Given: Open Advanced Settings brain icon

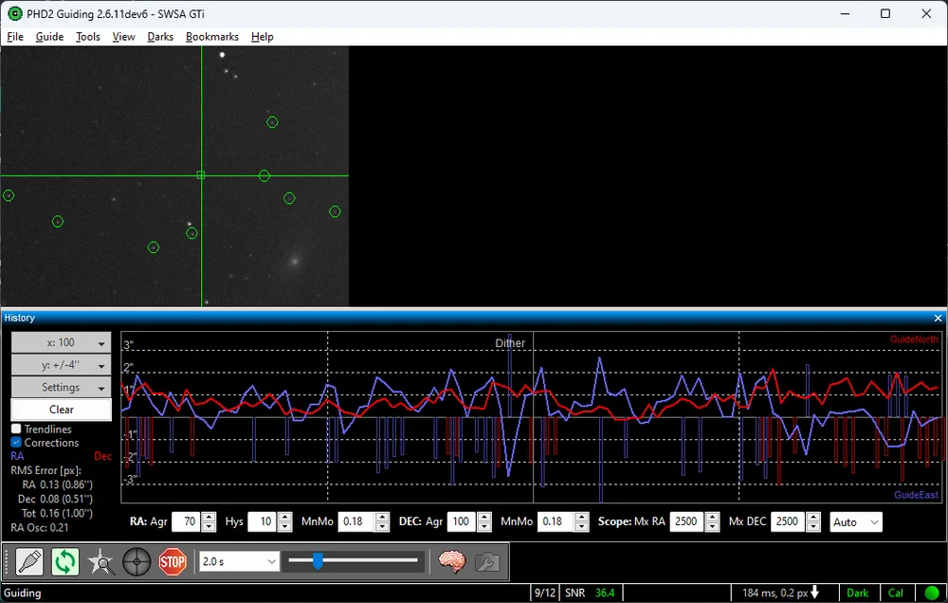Looking at the screenshot, I should [x=451, y=562].
